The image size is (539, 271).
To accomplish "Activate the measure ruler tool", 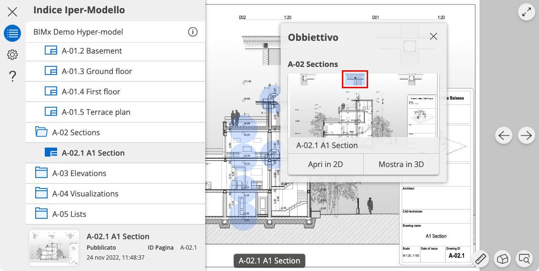I will click(480, 259).
